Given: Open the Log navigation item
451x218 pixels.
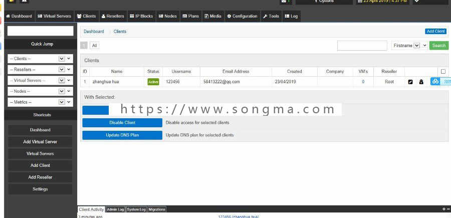Looking at the screenshot, I should [x=292, y=16].
